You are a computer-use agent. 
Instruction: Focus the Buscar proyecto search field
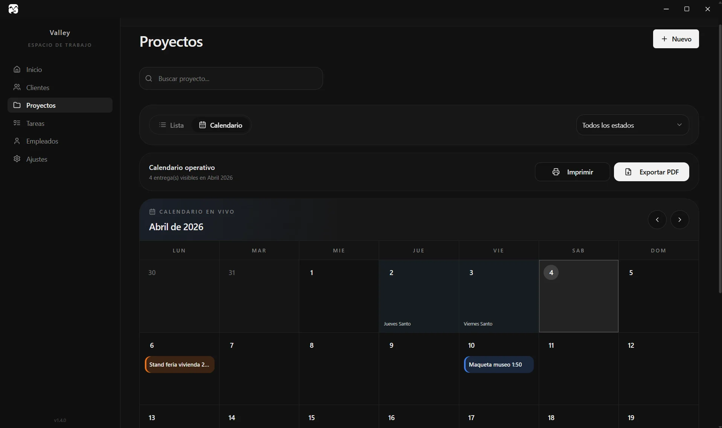point(231,78)
